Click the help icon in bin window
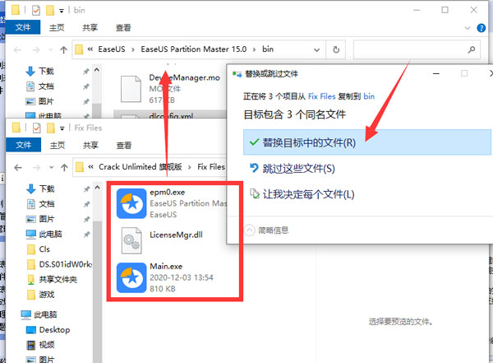Screen dimensions: 493x363 pos(481,28)
